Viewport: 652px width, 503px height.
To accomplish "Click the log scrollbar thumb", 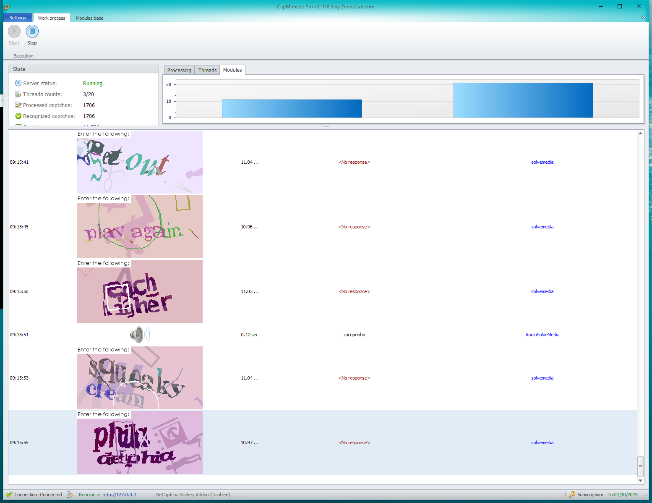I will point(640,466).
